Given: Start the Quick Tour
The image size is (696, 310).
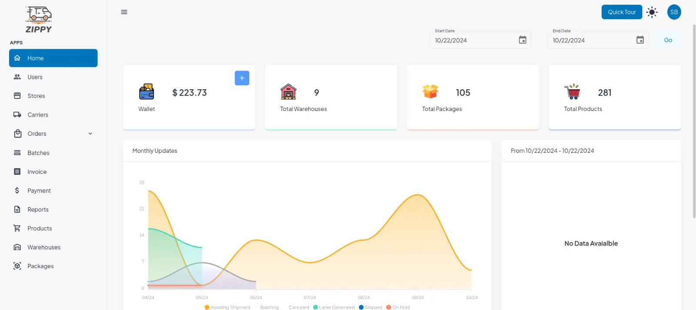Looking at the screenshot, I should click(x=622, y=12).
